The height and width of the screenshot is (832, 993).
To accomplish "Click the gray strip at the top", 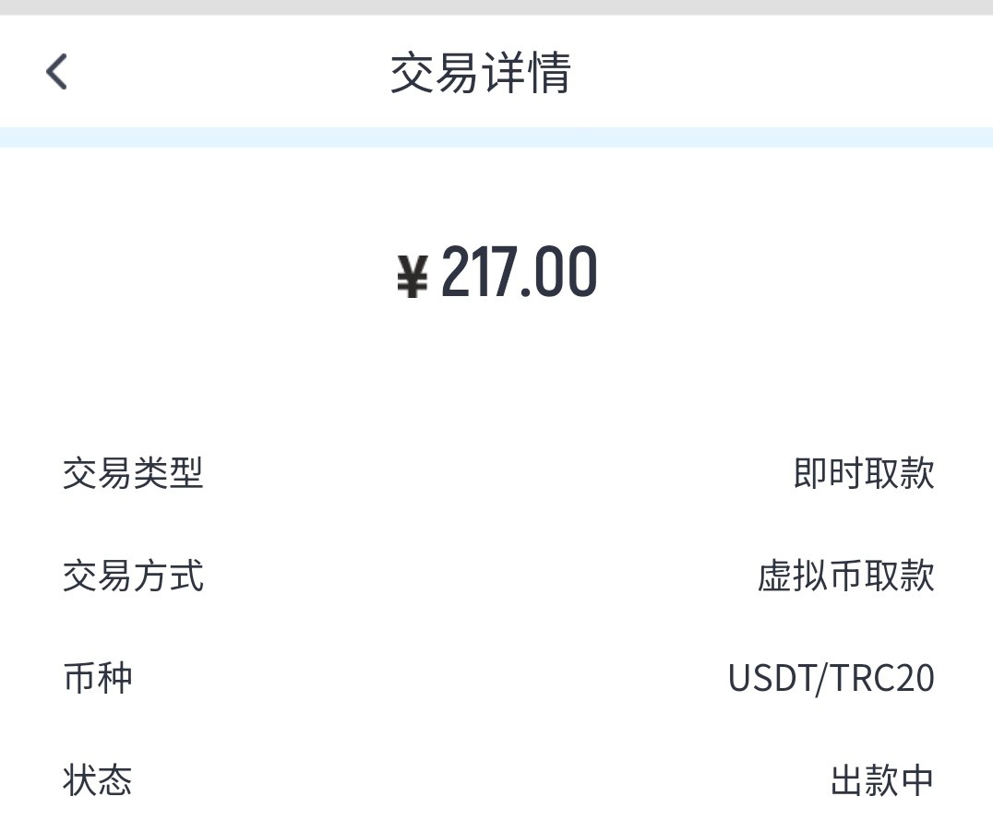I will (496, 7).
